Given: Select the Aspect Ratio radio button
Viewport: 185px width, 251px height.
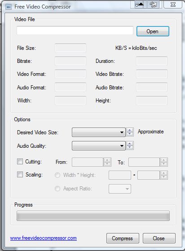Looking at the screenshot, I should (57, 189).
